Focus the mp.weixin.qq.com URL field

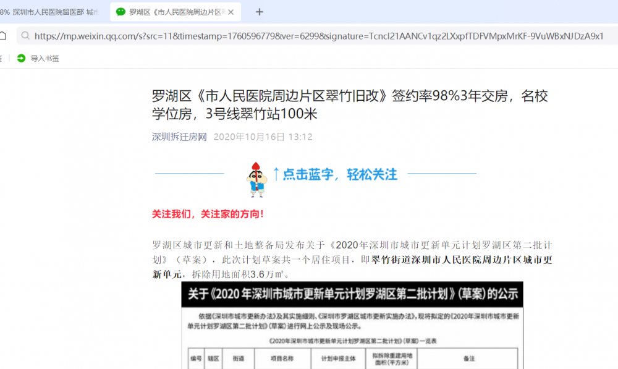[x=318, y=36]
